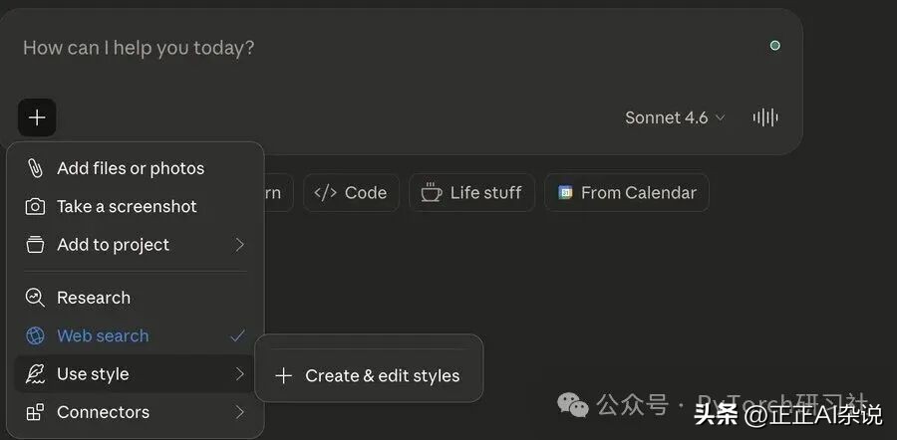Click the Google Calendar icon chip

[565, 193]
